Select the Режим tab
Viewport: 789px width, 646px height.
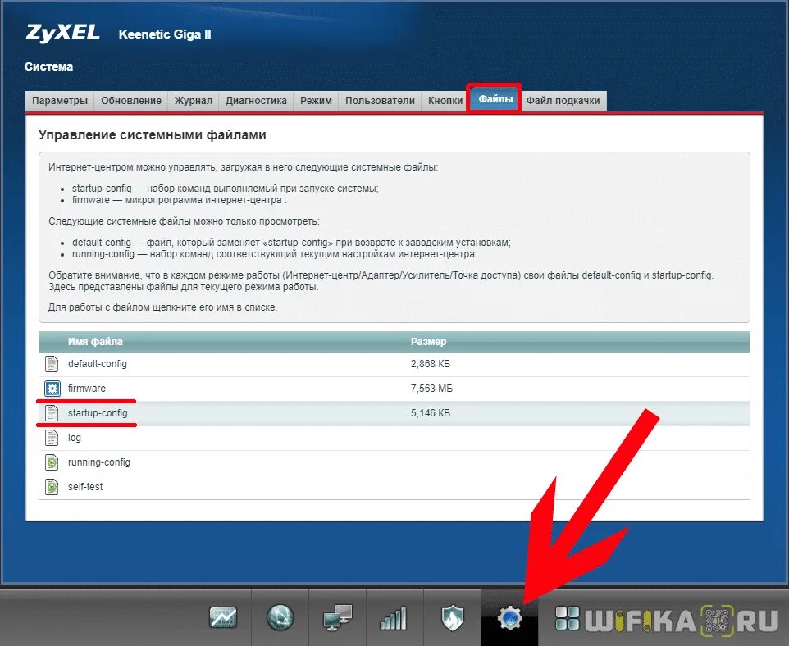coord(316,101)
